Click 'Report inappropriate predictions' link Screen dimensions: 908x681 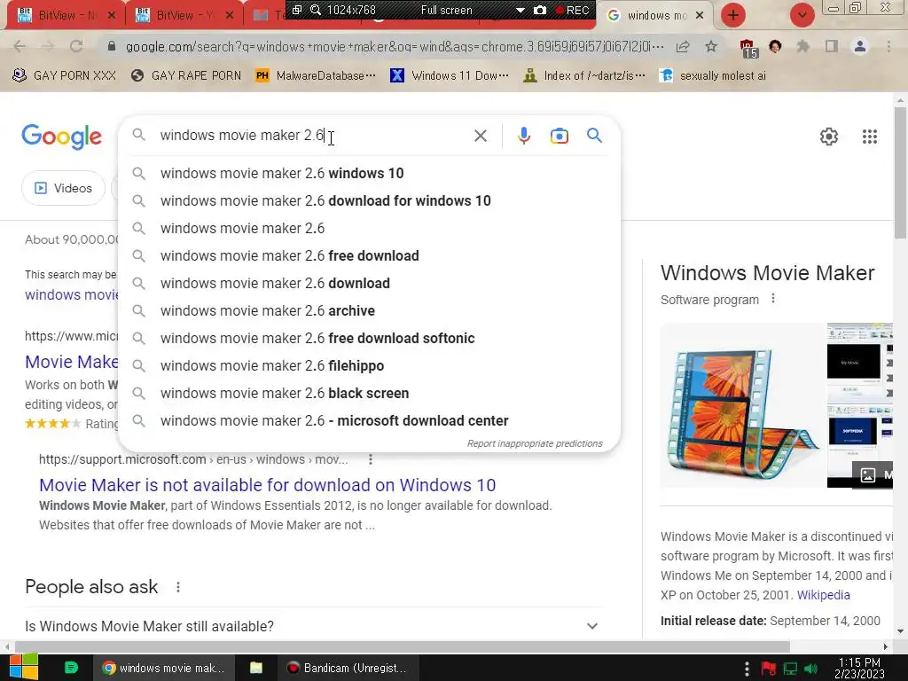(x=535, y=443)
